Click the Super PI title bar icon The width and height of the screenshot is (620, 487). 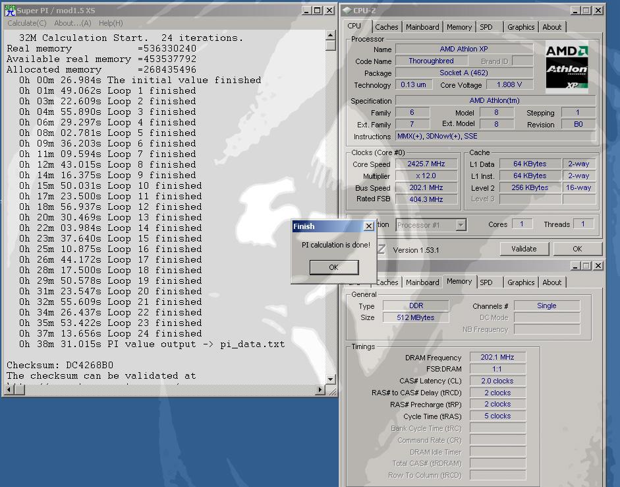tap(10, 11)
